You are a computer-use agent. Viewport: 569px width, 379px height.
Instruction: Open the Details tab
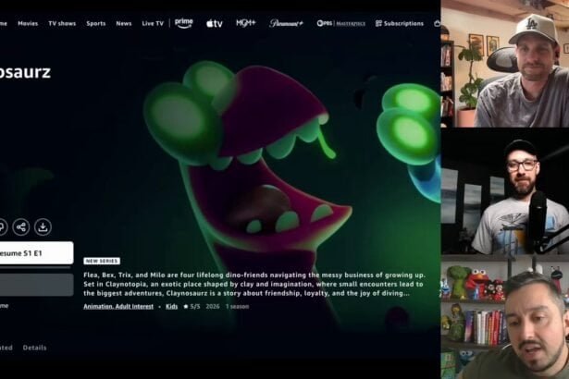coord(34,348)
